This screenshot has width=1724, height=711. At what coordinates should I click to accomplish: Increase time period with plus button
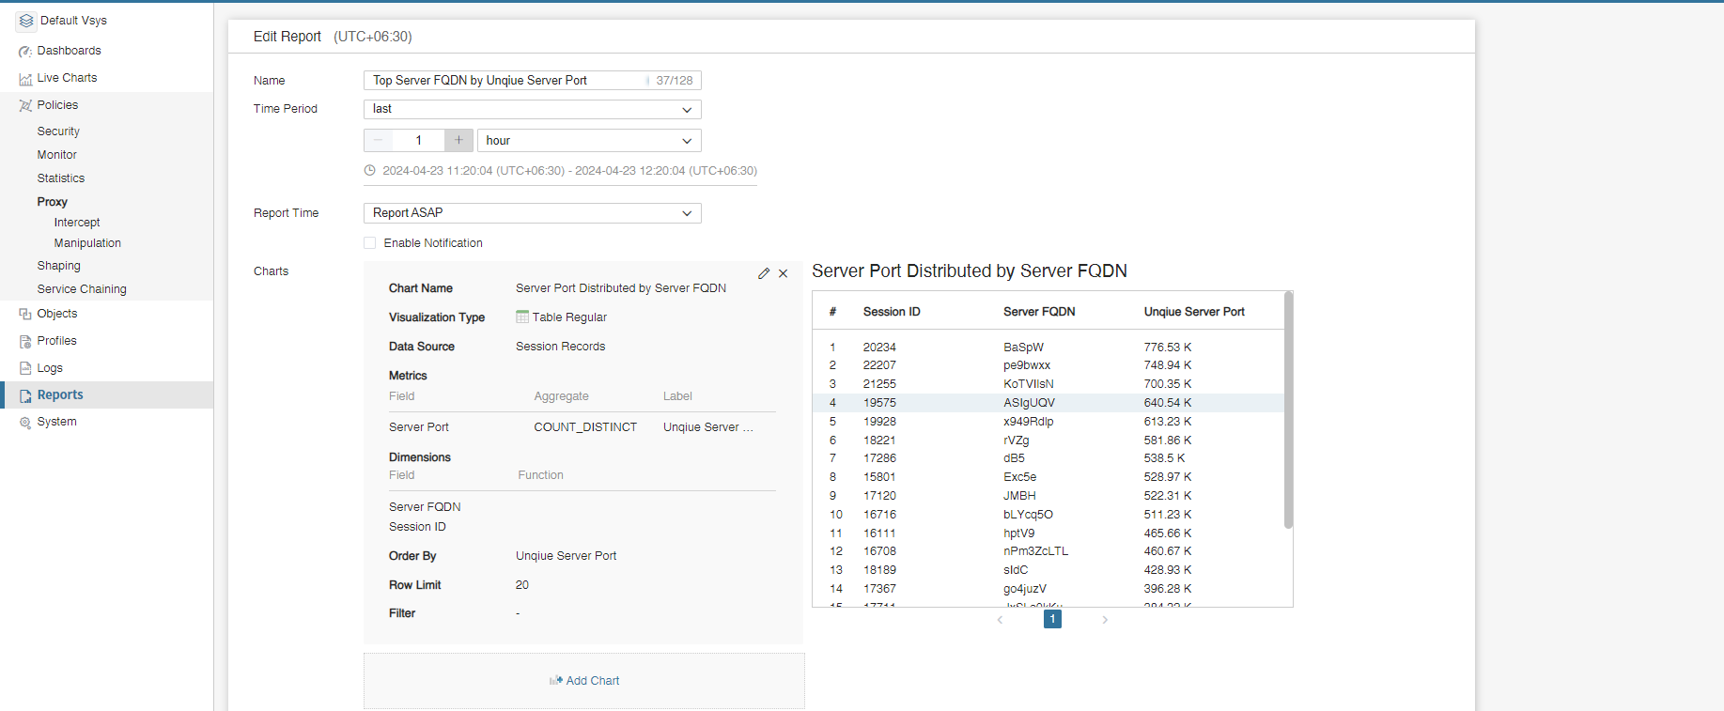click(x=458, y=140)
